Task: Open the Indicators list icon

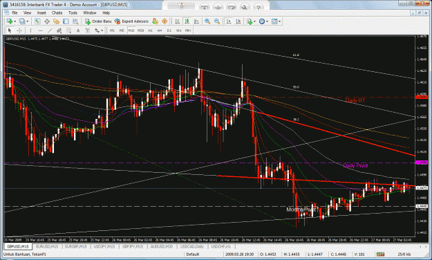Action: [x=250, y=21]
